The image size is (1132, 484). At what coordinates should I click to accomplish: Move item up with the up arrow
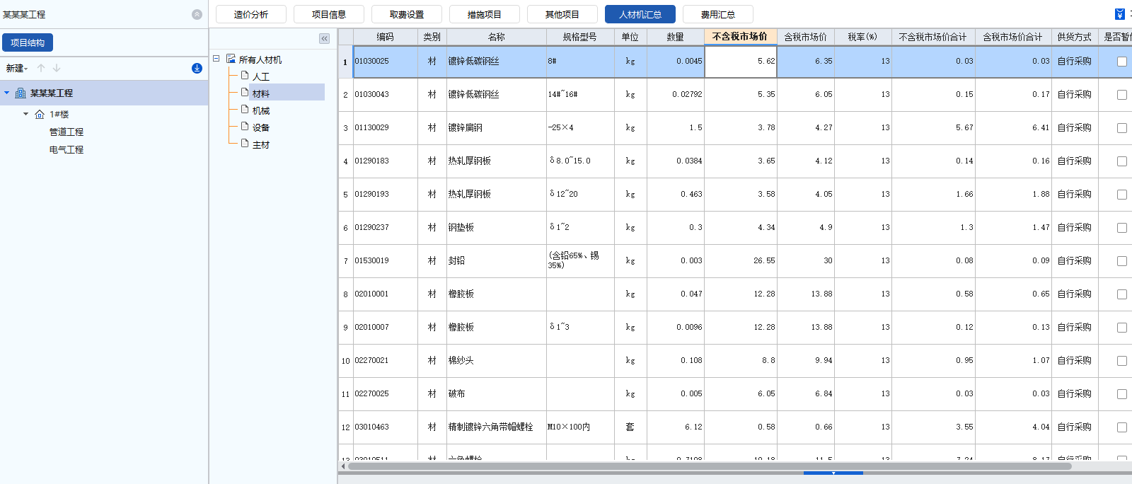pyautogui.click(x=41, y=68)
